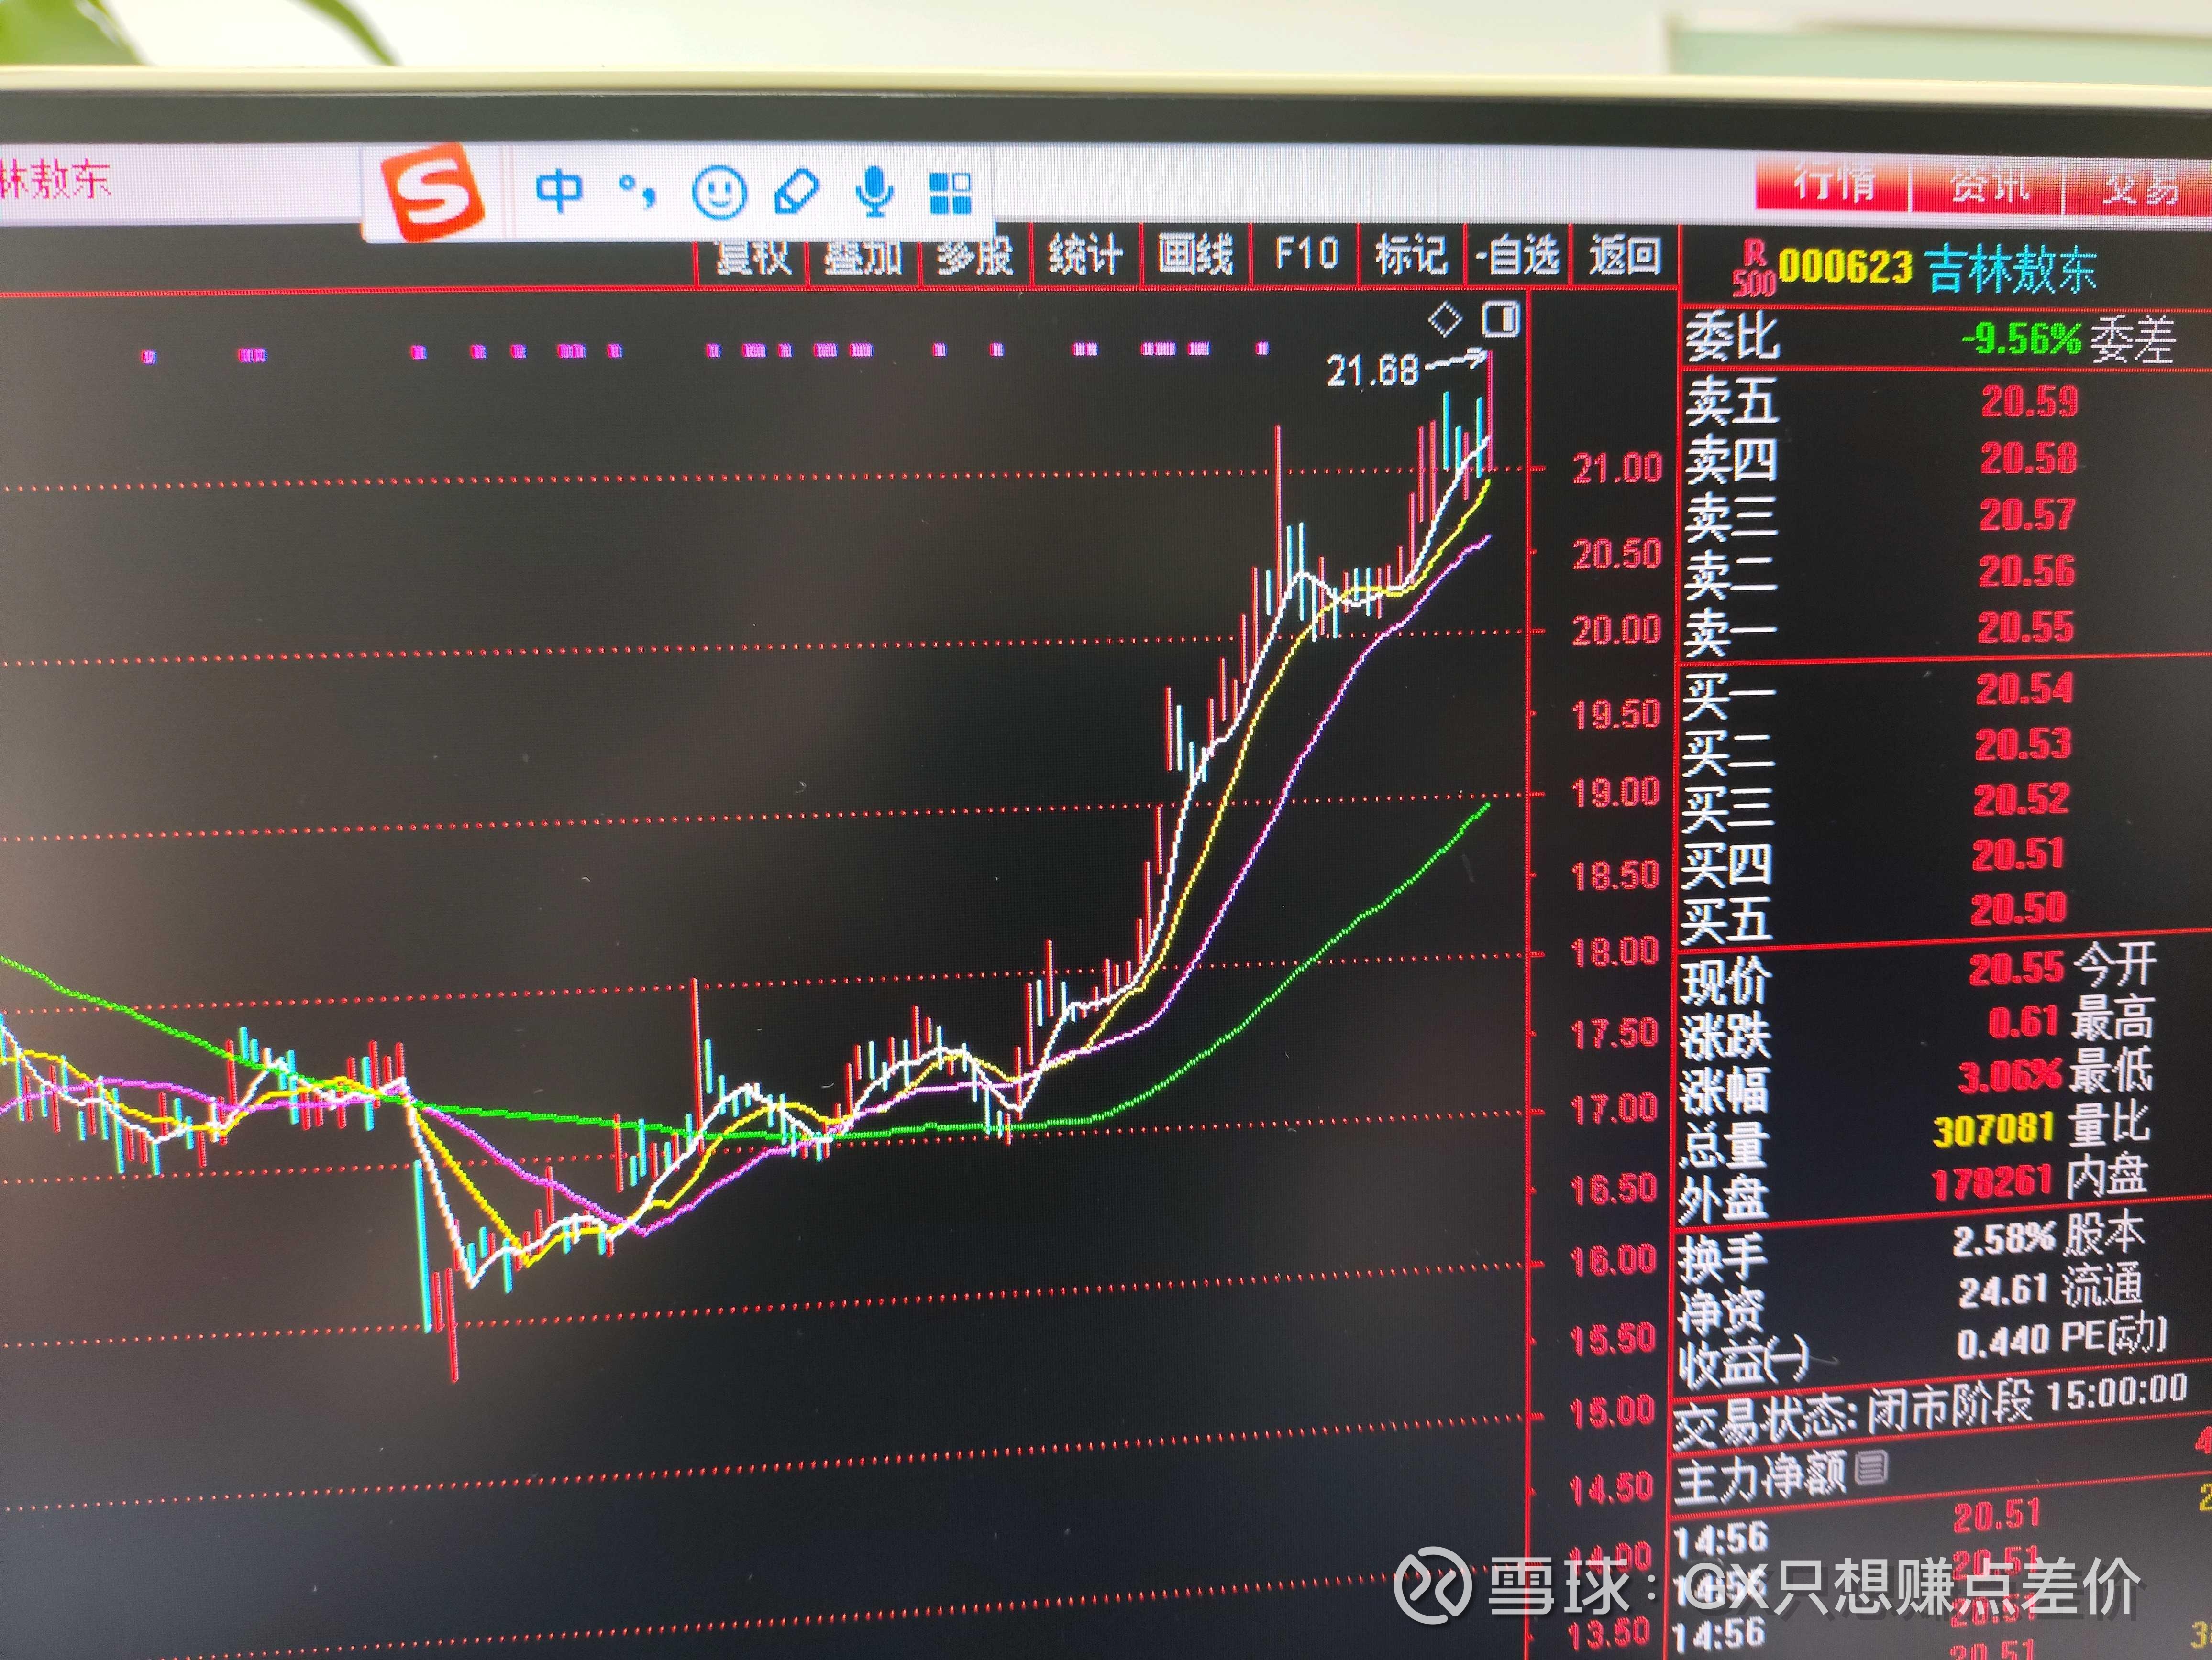Open F10 company information

1306,253
